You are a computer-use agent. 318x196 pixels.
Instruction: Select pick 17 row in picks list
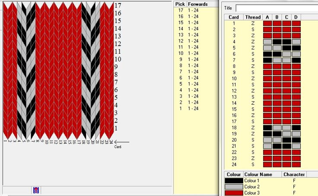pos(190,10)
